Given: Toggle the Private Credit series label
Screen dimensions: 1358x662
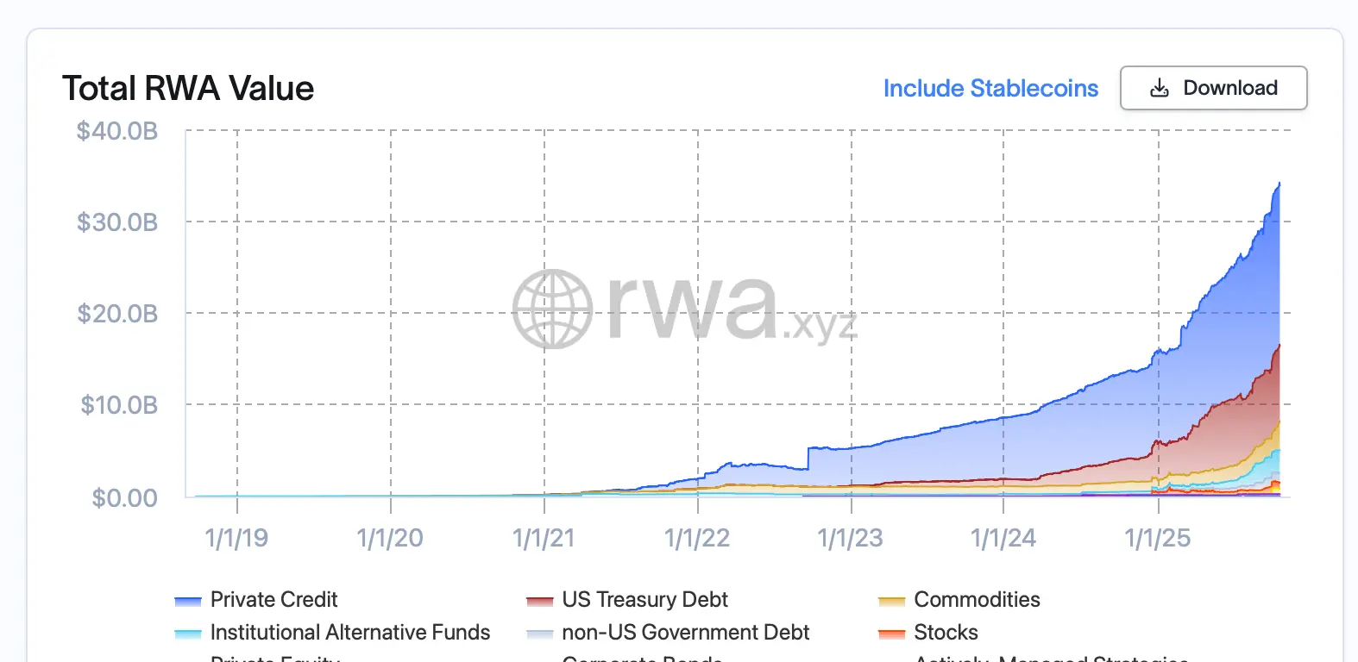Looking at the screenshot, I should click(x=273, y=599).
